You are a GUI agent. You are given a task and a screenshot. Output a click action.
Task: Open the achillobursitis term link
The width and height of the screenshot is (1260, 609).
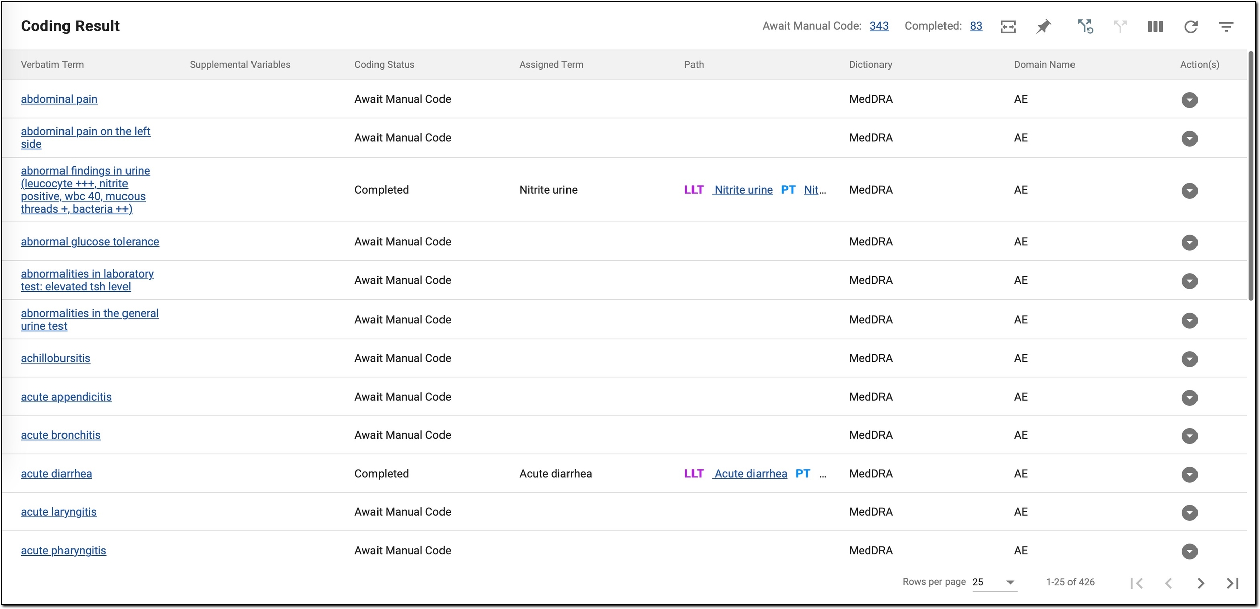pos(55,358)
